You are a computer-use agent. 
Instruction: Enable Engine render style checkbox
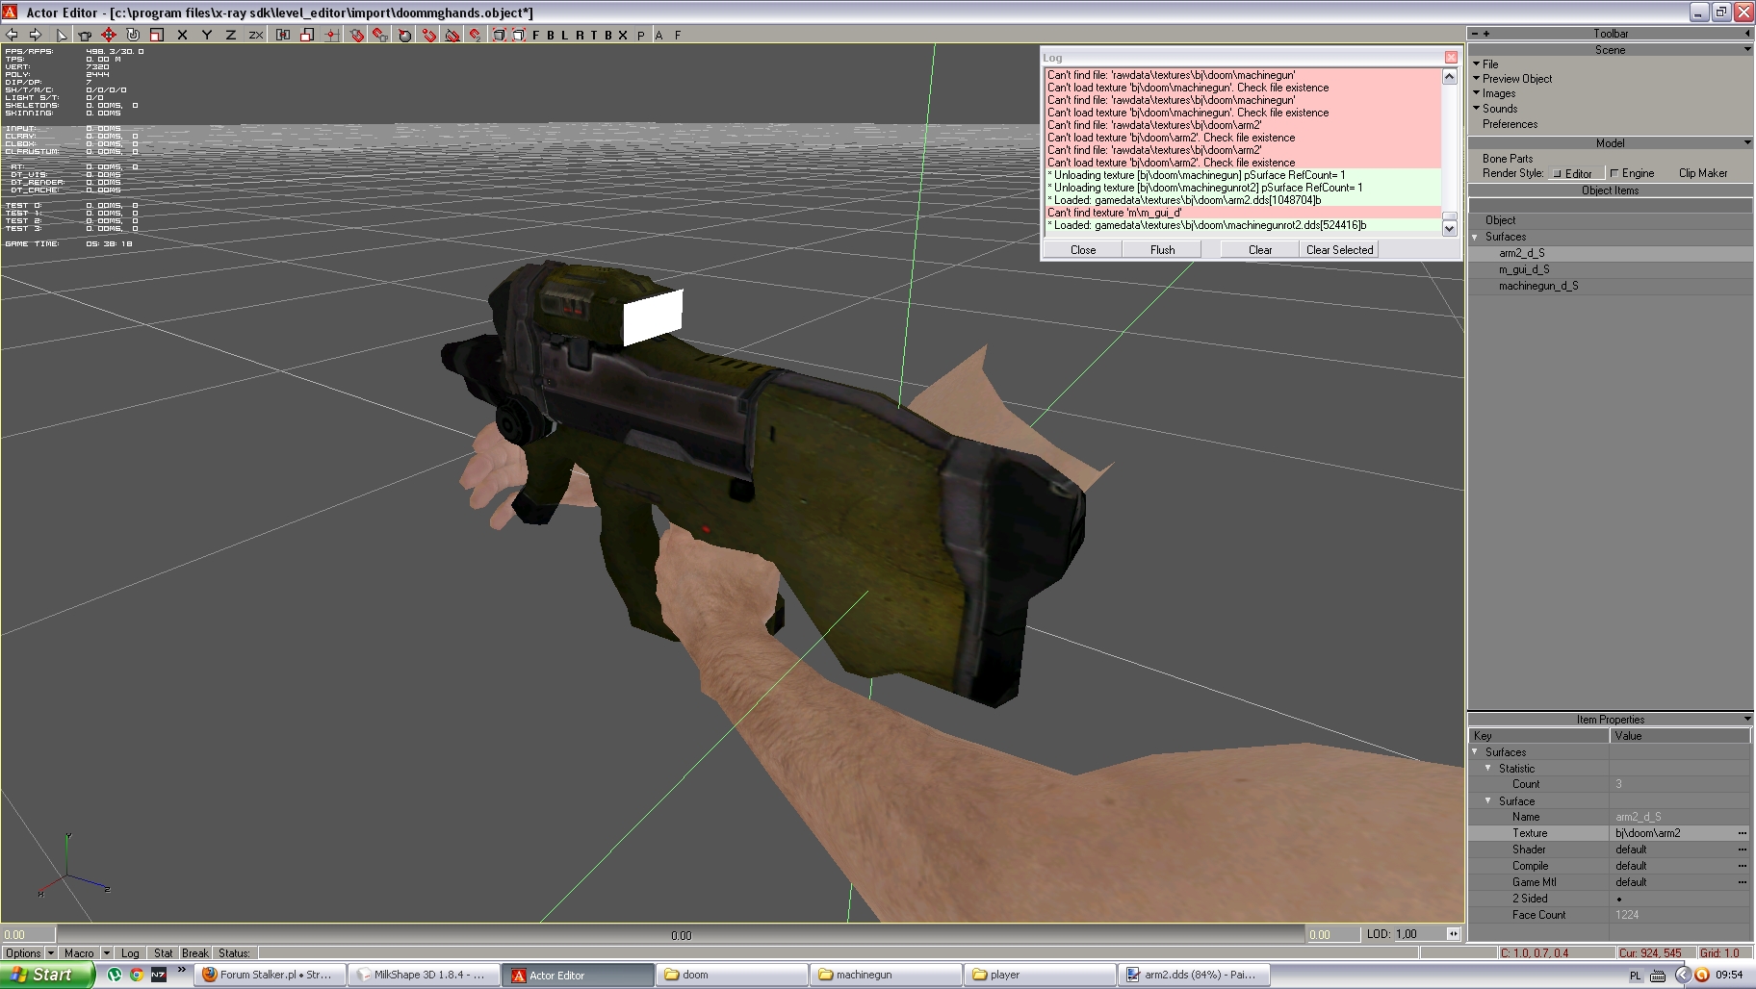tap(1614, 173)
